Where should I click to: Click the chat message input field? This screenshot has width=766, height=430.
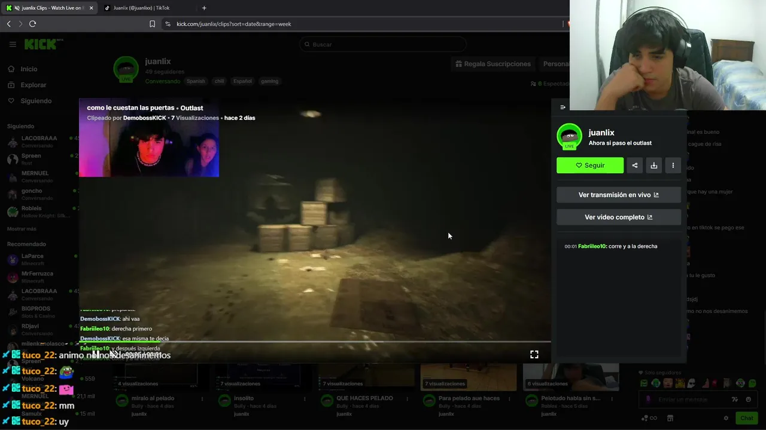click(x=697, y=400)
